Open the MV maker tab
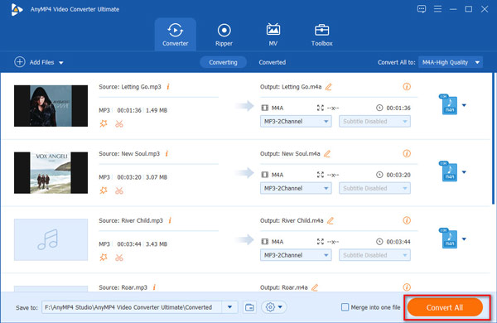The width and height of the screenshot is (497, 323). click(x=273, y=35)
